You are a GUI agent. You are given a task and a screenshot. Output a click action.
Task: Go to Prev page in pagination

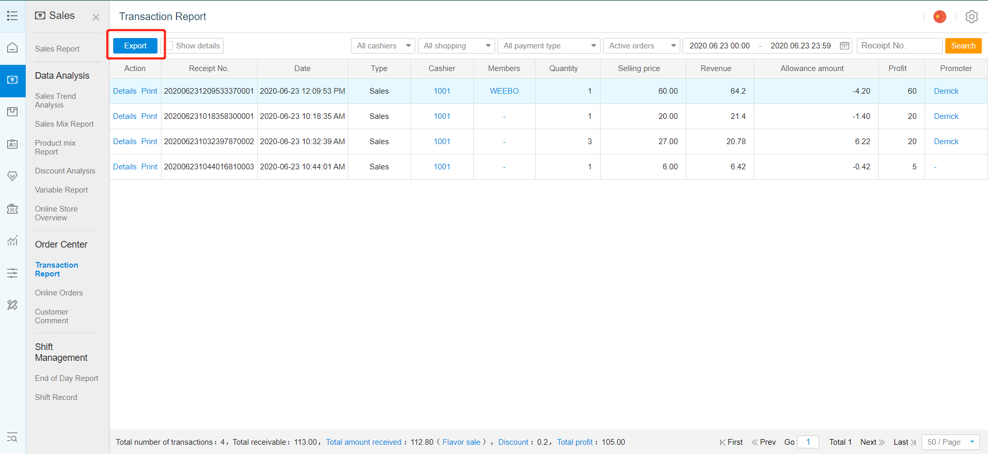coord(764,442)
